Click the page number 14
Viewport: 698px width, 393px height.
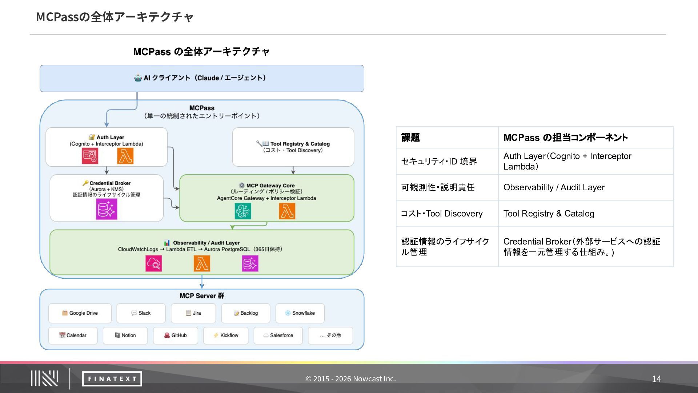tap(656, 379)
